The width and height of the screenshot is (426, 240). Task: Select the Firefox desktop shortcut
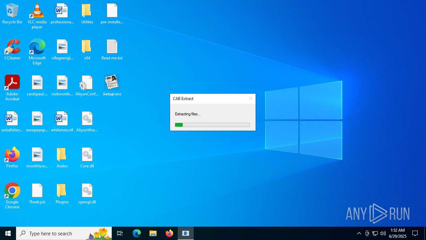12,158
